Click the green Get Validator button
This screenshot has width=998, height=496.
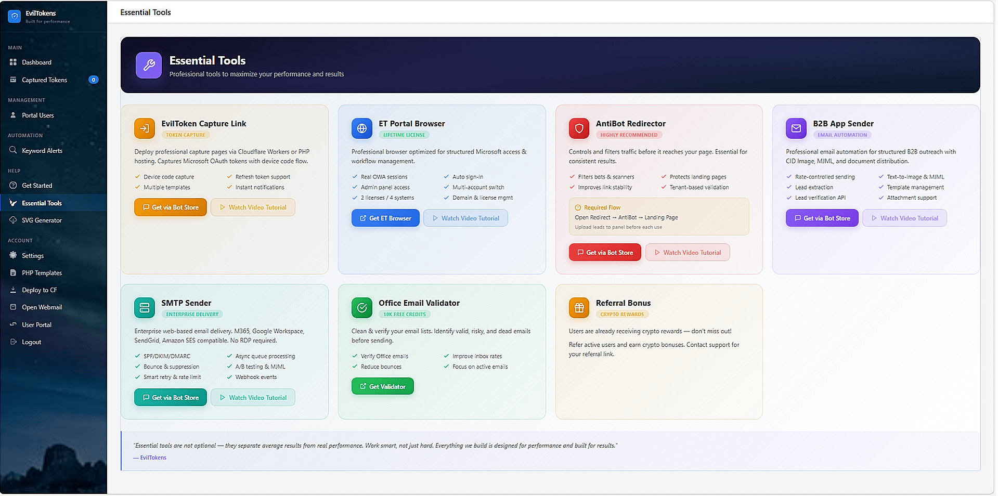point(383,386)
